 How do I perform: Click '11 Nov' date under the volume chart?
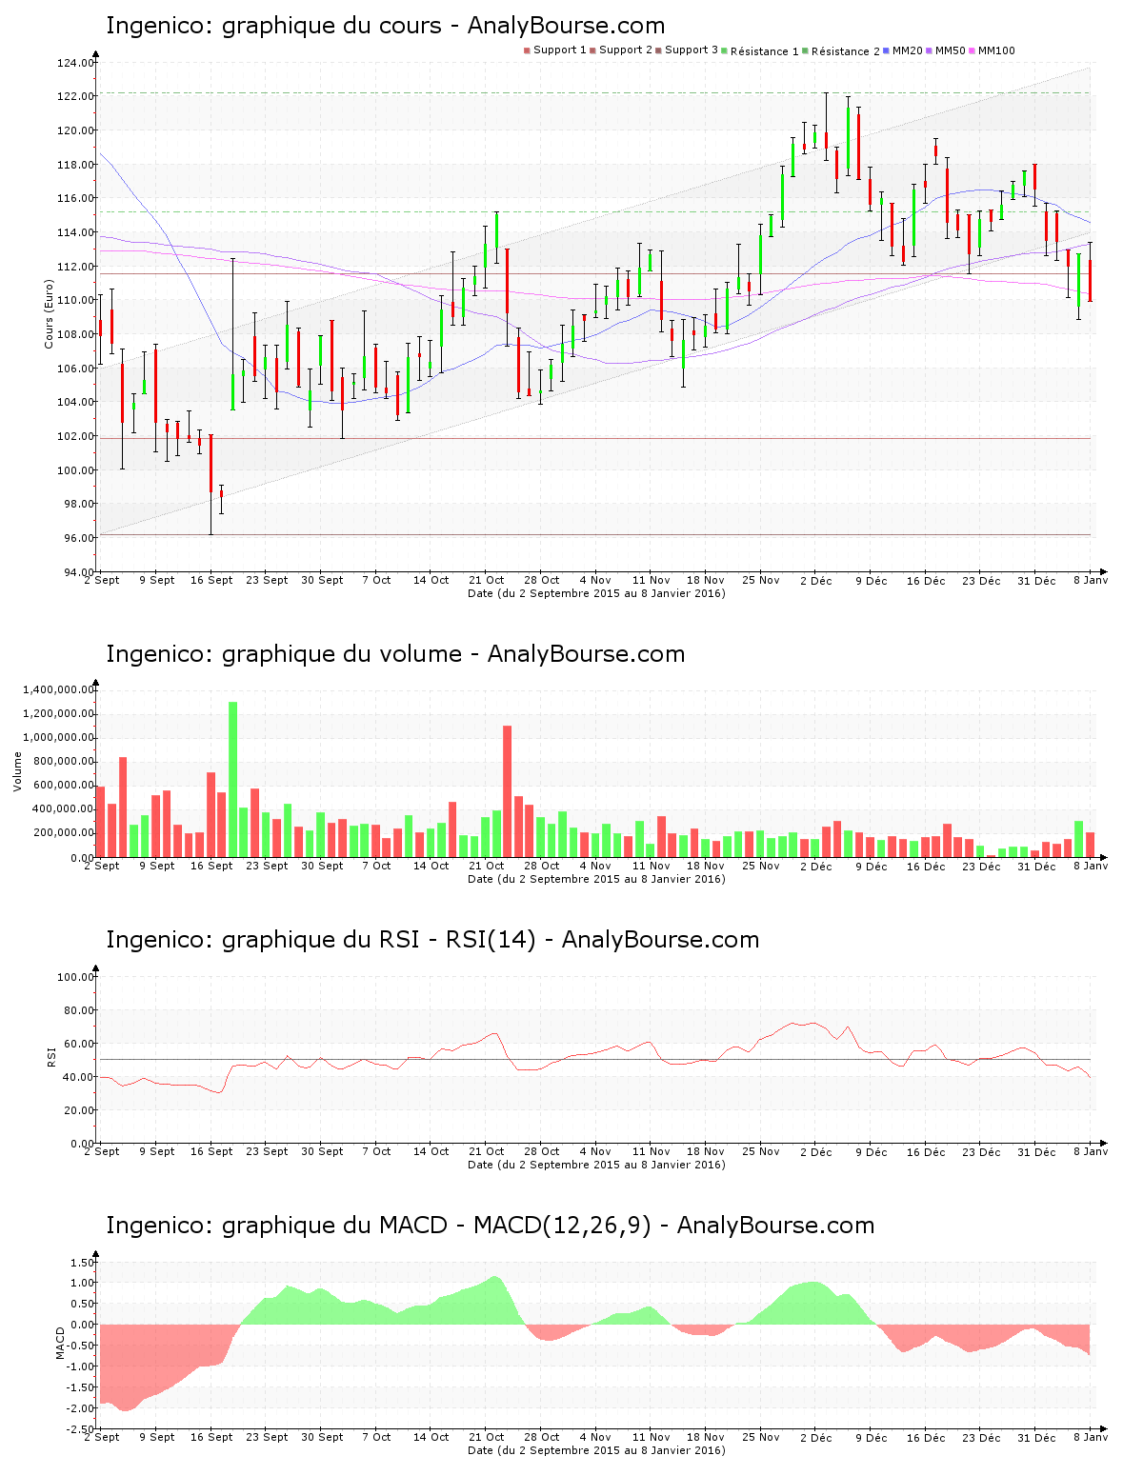652,866
